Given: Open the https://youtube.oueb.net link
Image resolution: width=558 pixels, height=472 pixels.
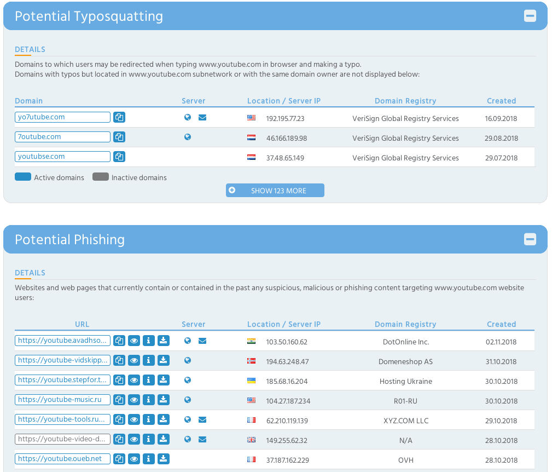Looking at the screenshot, I should click(x=62, y=459).
